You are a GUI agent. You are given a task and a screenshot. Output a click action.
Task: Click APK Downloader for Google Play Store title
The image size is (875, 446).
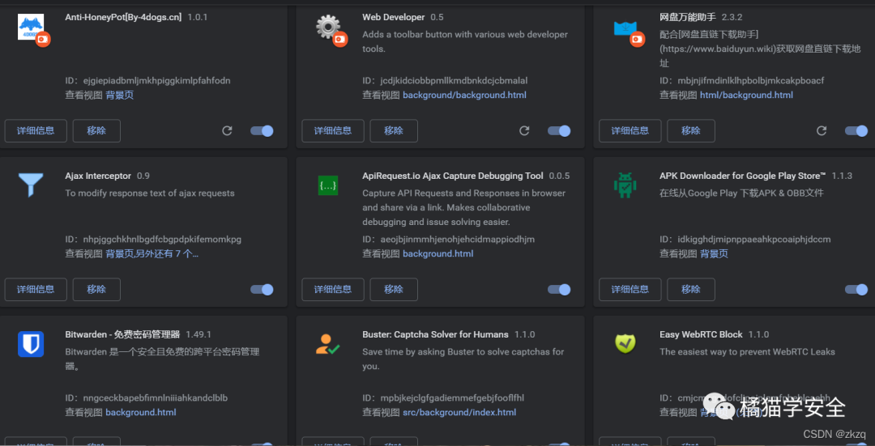(743, 176)
